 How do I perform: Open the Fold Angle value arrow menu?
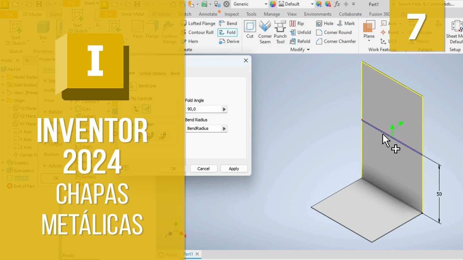tap(224, 109)
